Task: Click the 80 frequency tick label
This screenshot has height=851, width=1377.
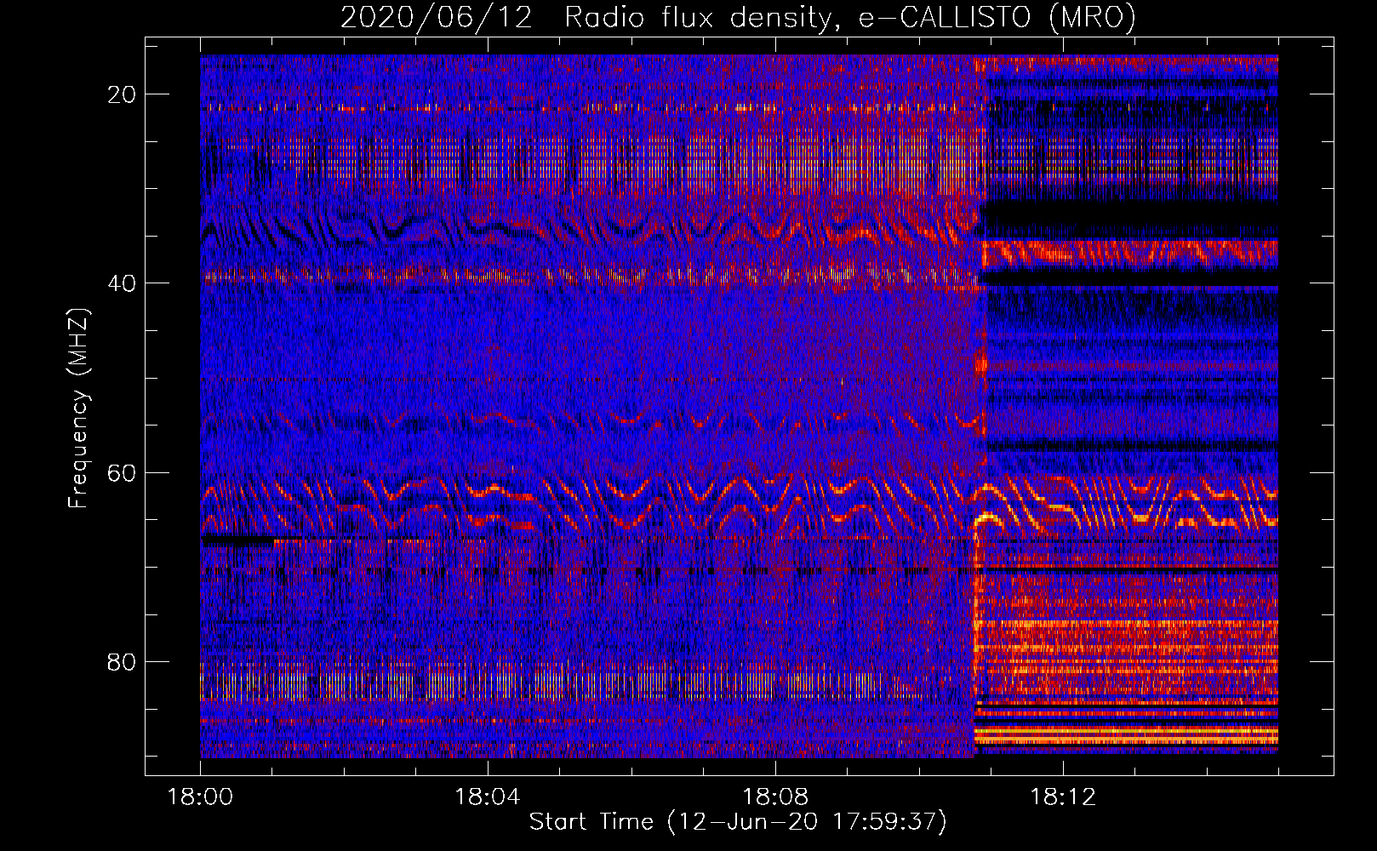Action: click(x=123, y=662)
